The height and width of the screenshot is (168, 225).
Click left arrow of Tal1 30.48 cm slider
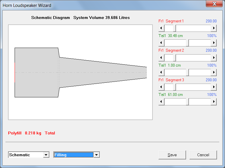[x=161, y=43]
